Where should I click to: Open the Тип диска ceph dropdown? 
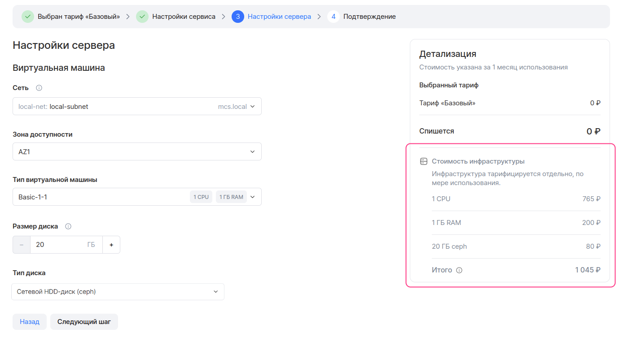118,292
